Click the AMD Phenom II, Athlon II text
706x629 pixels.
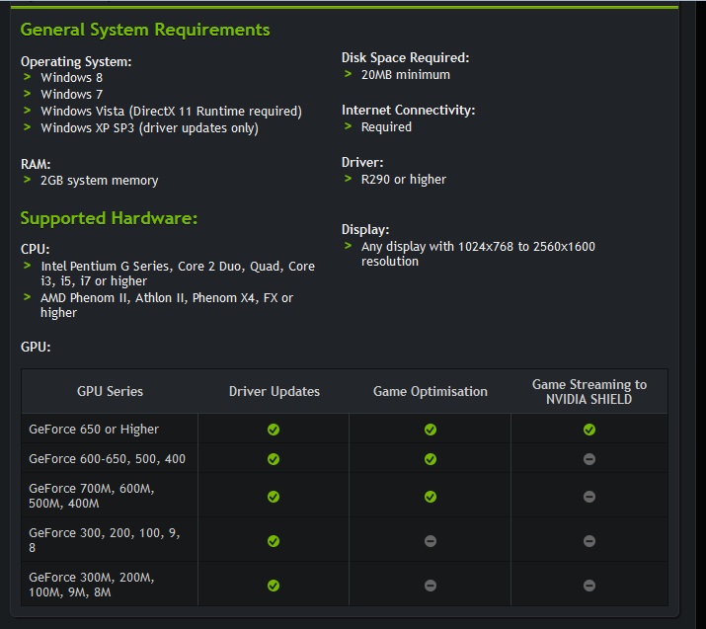coord(167,305)
